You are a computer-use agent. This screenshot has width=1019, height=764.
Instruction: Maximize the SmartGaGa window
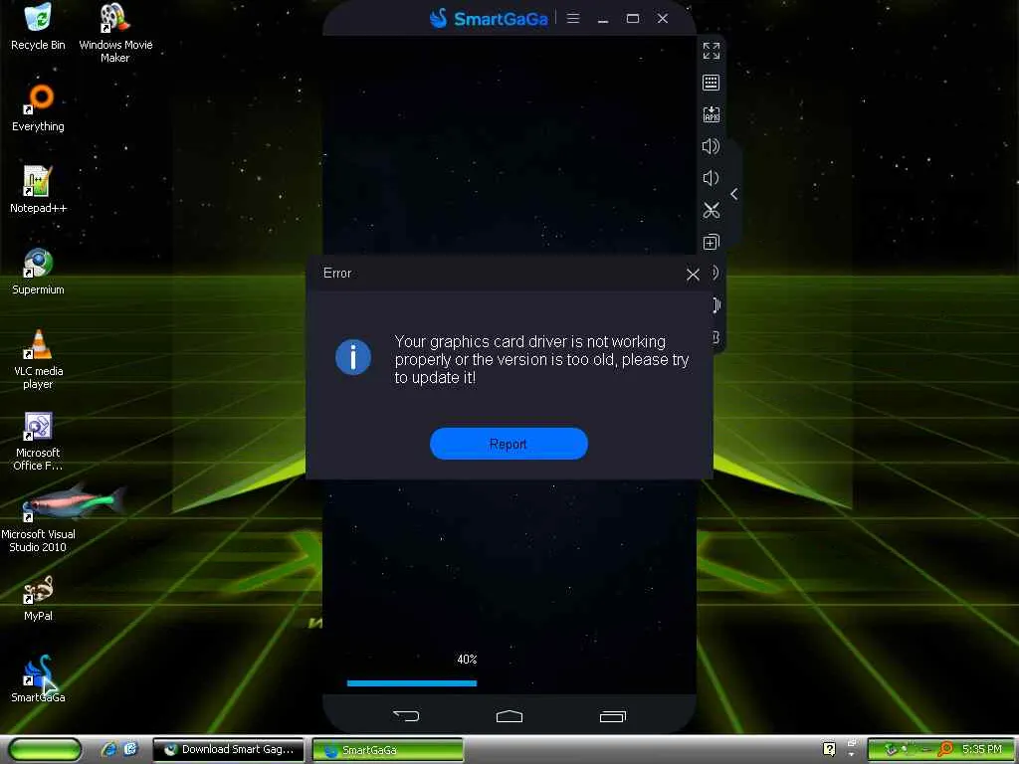click(x=632, y=18)
